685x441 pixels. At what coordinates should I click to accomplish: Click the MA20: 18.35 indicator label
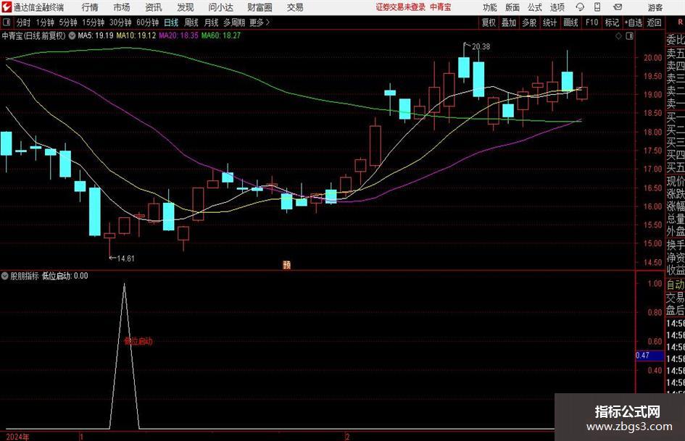click(178, 35)
